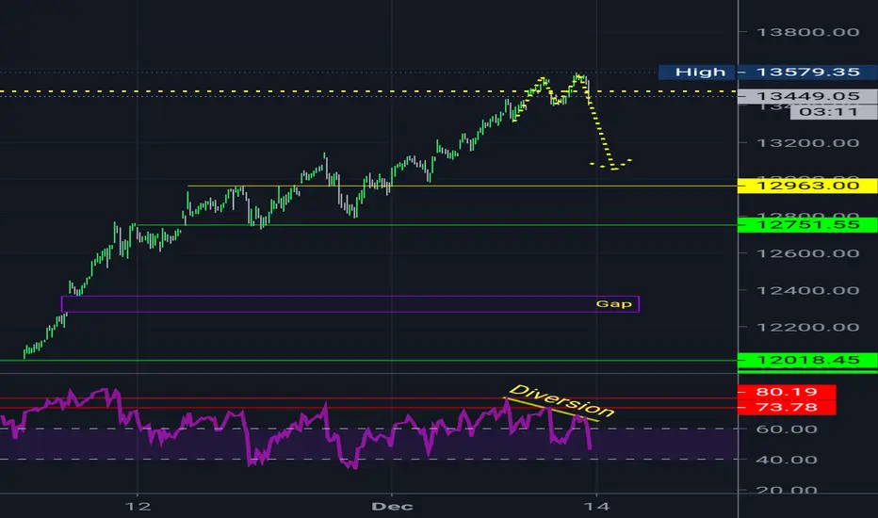Select the purple Gap rectangle label

pyautogui.click(x=613, y=304)
